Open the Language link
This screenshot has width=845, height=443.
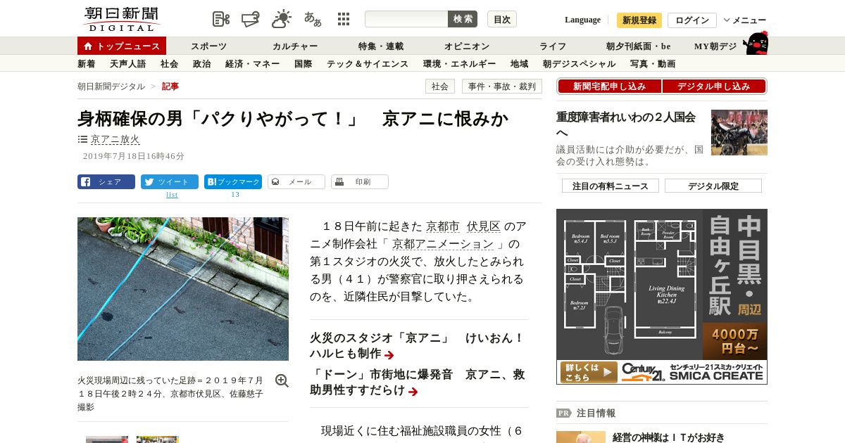[582, 20]
